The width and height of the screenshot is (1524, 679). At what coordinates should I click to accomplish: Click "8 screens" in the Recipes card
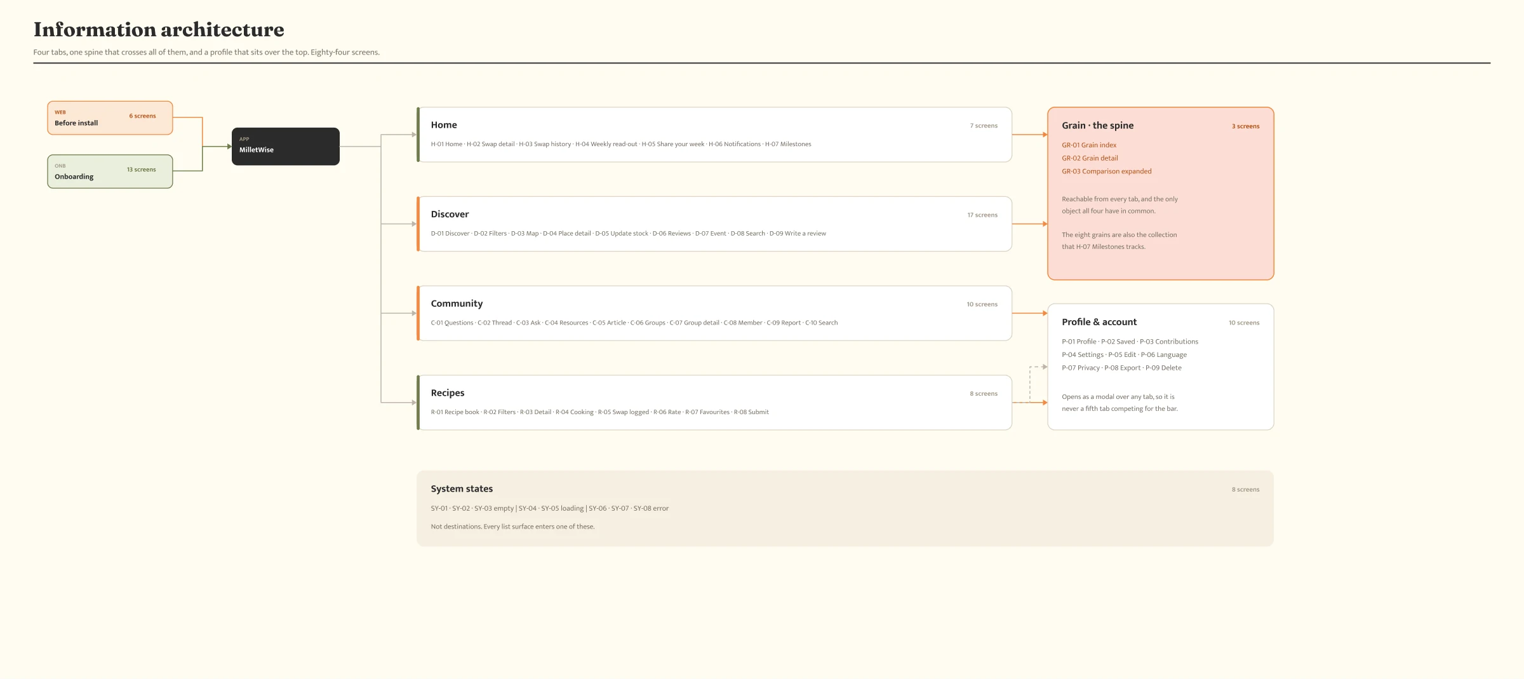pos(984,394)
